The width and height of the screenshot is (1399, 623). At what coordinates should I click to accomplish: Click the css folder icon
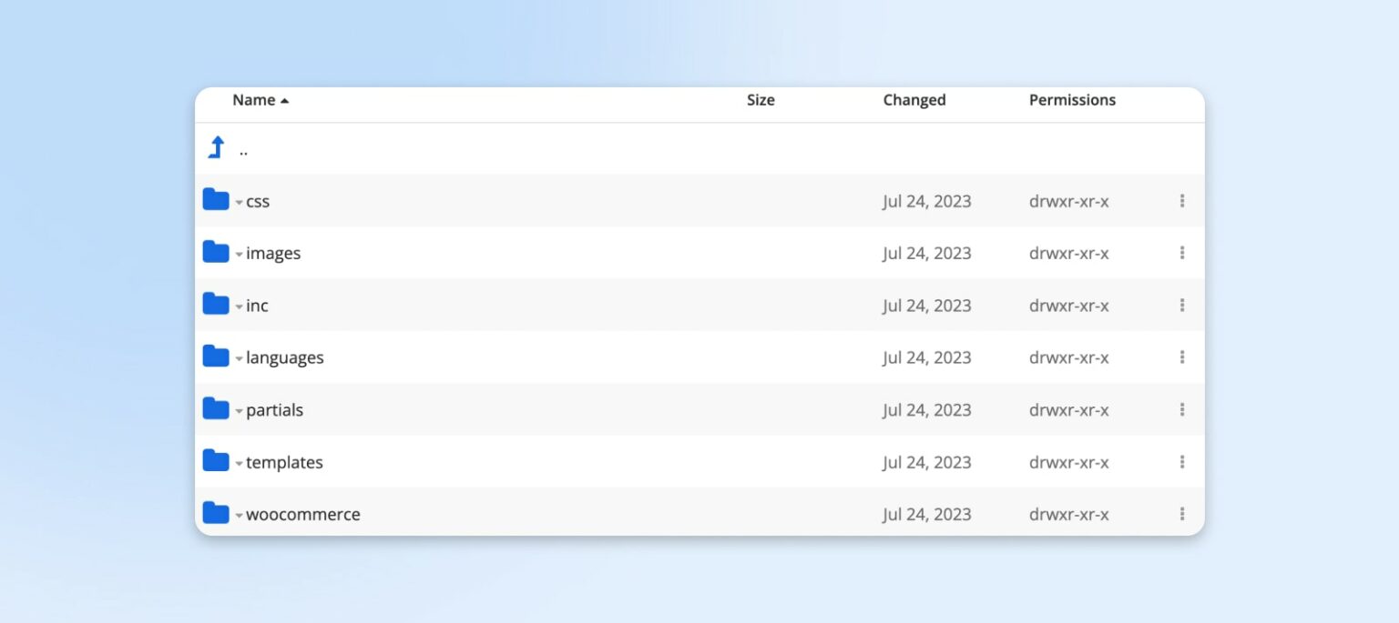216,200
